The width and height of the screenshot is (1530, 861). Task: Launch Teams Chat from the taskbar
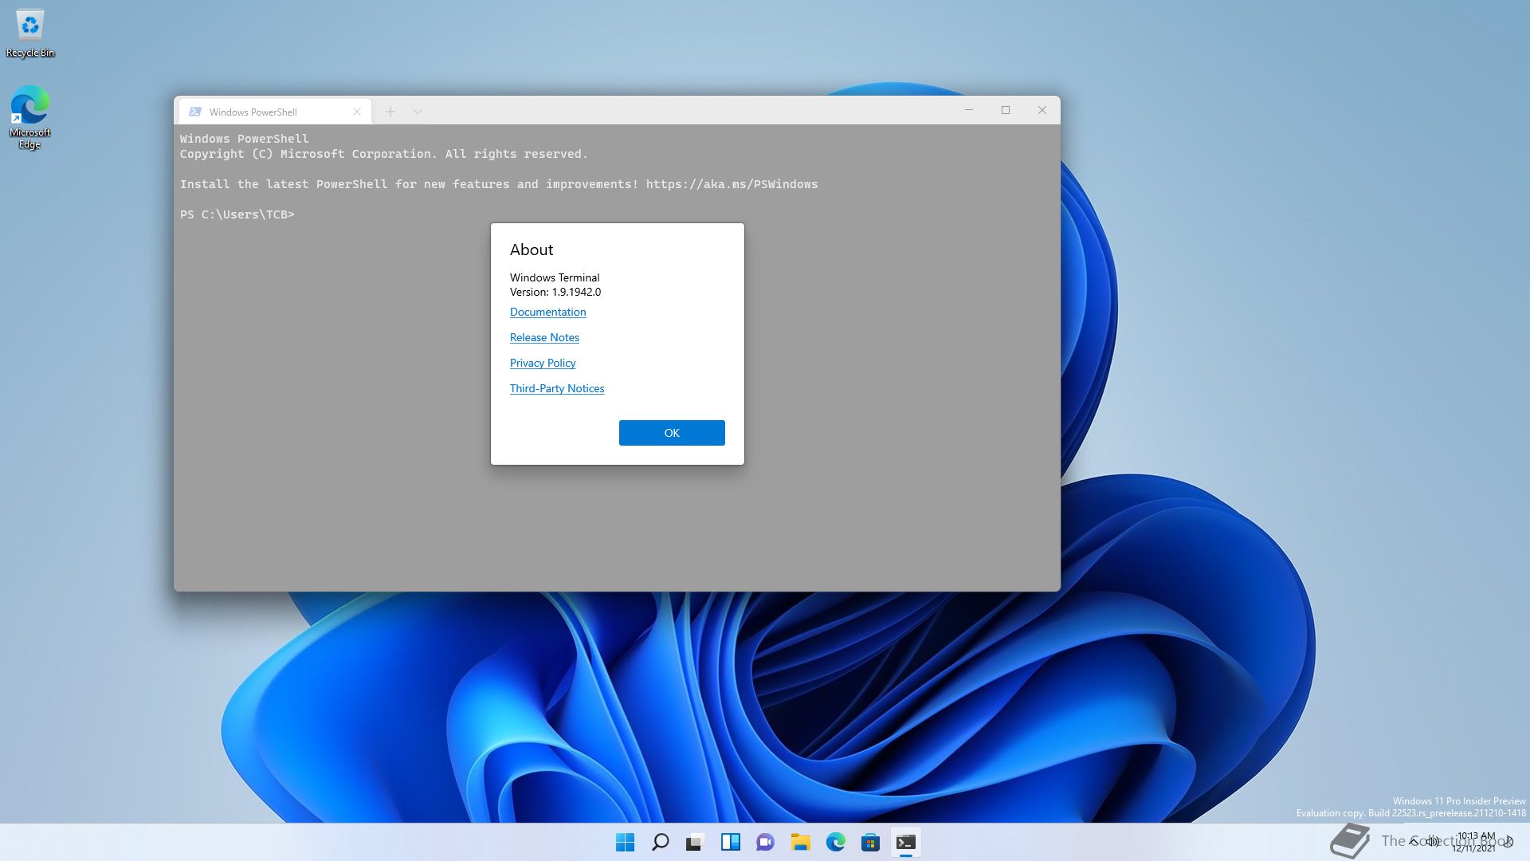(x=766, y=842)
